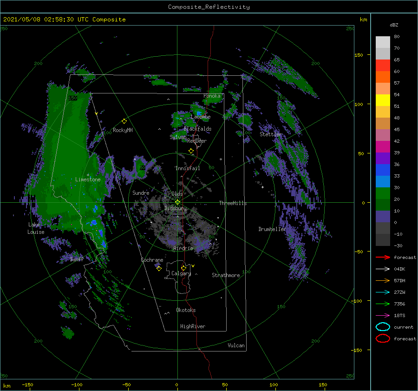Click the blue high-reflectivity cell near Lacombe
The width and height of the screenshot is (418, 391).
pos(199,113)
